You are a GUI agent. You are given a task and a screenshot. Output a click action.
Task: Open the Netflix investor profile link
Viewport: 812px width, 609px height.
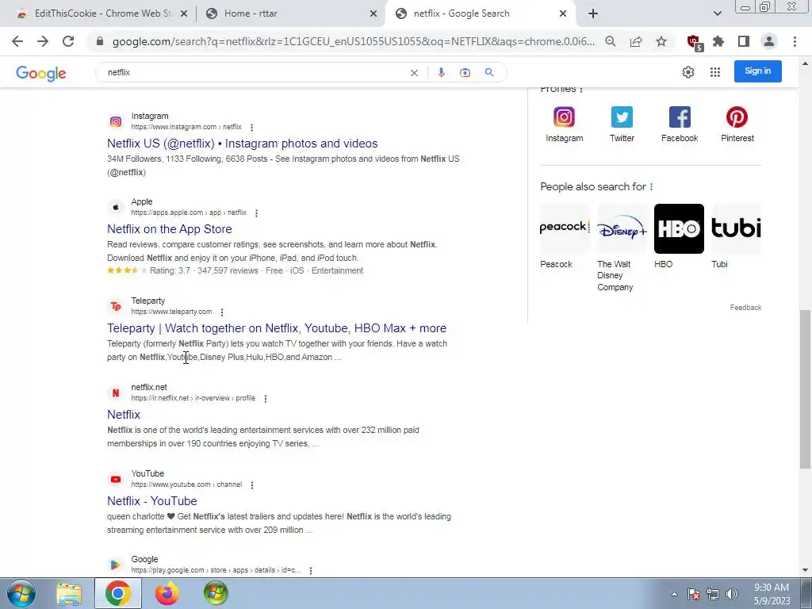click(x=123, y=414)
